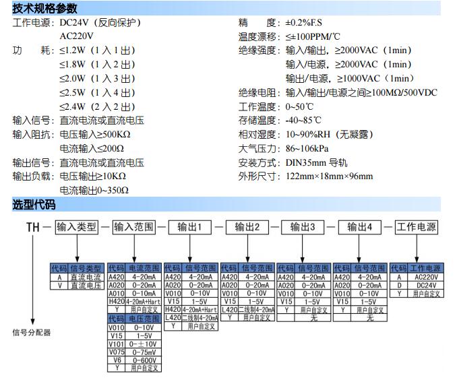The width and height of the screenshot is (457, 388).
Task: Click the 输入类型 selection box
Action: tap(76, 227)
